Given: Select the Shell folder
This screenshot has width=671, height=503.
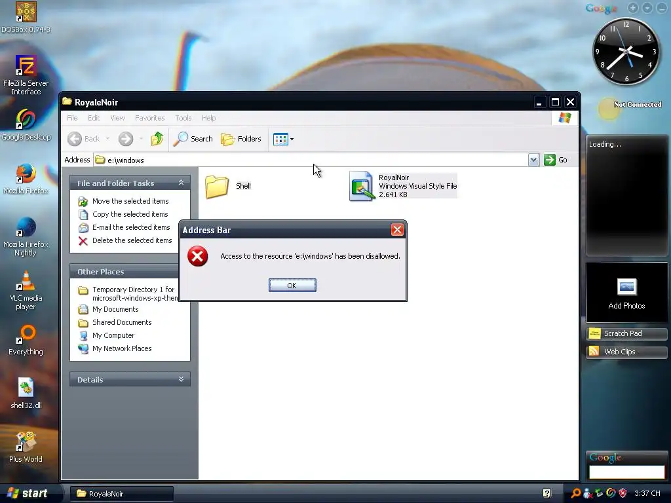Looking at the screenshot, I should pos(227,186).
